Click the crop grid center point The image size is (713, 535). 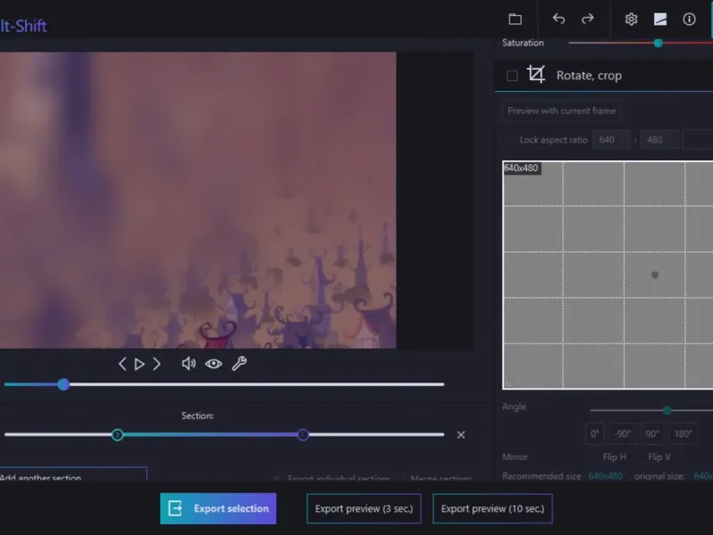coord(655,275)
